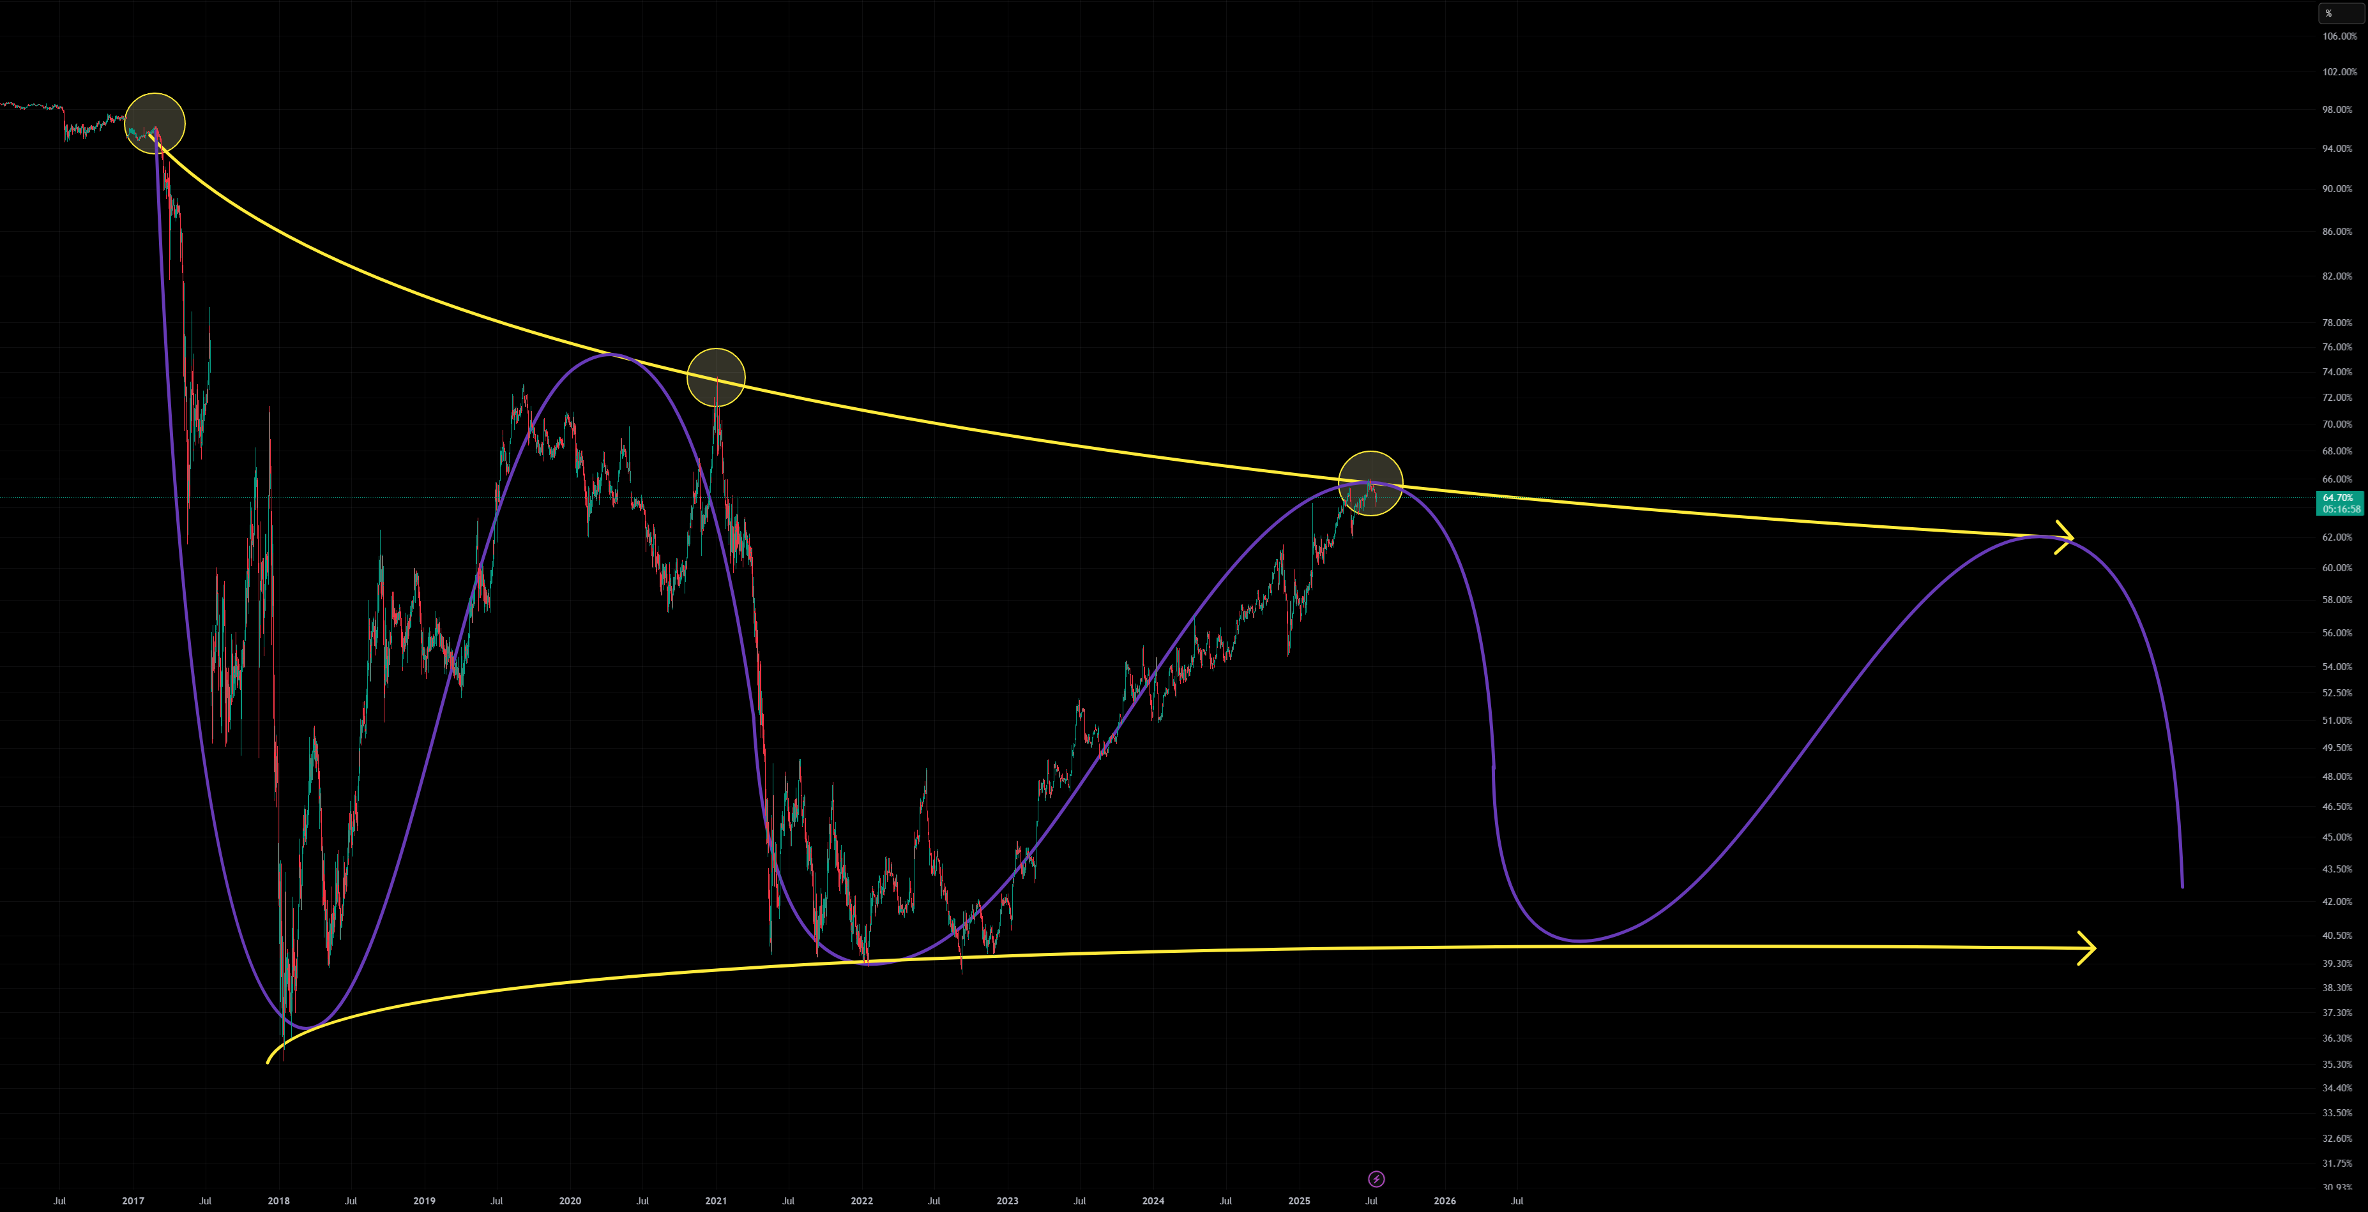Click the 36.30% price scale label
This screenshot has height=1212, width=2368.
point(2337,1038)
